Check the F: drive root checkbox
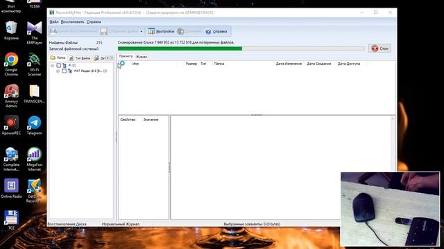The height and width of the screenshot is (249, 444). [58, 65]
